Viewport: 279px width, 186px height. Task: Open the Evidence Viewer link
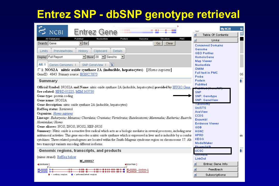click(x=207, y=123)
